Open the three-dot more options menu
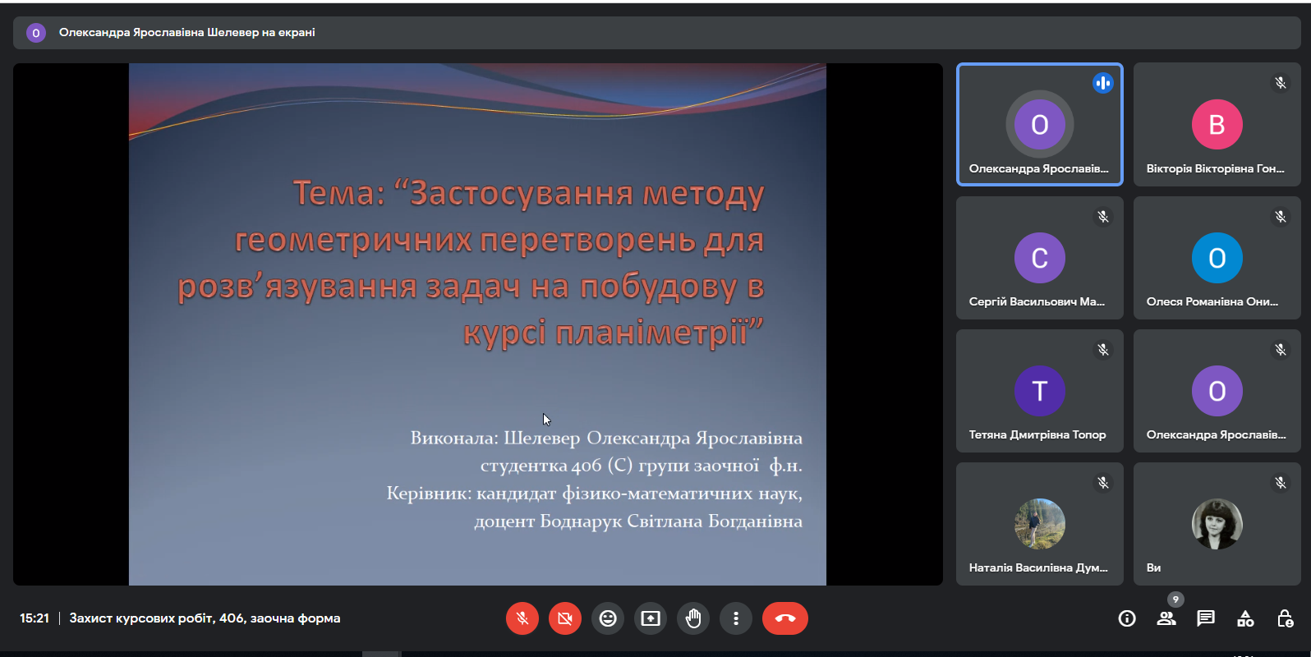Viewport: 1311px width, 657px height. (736, 618)
